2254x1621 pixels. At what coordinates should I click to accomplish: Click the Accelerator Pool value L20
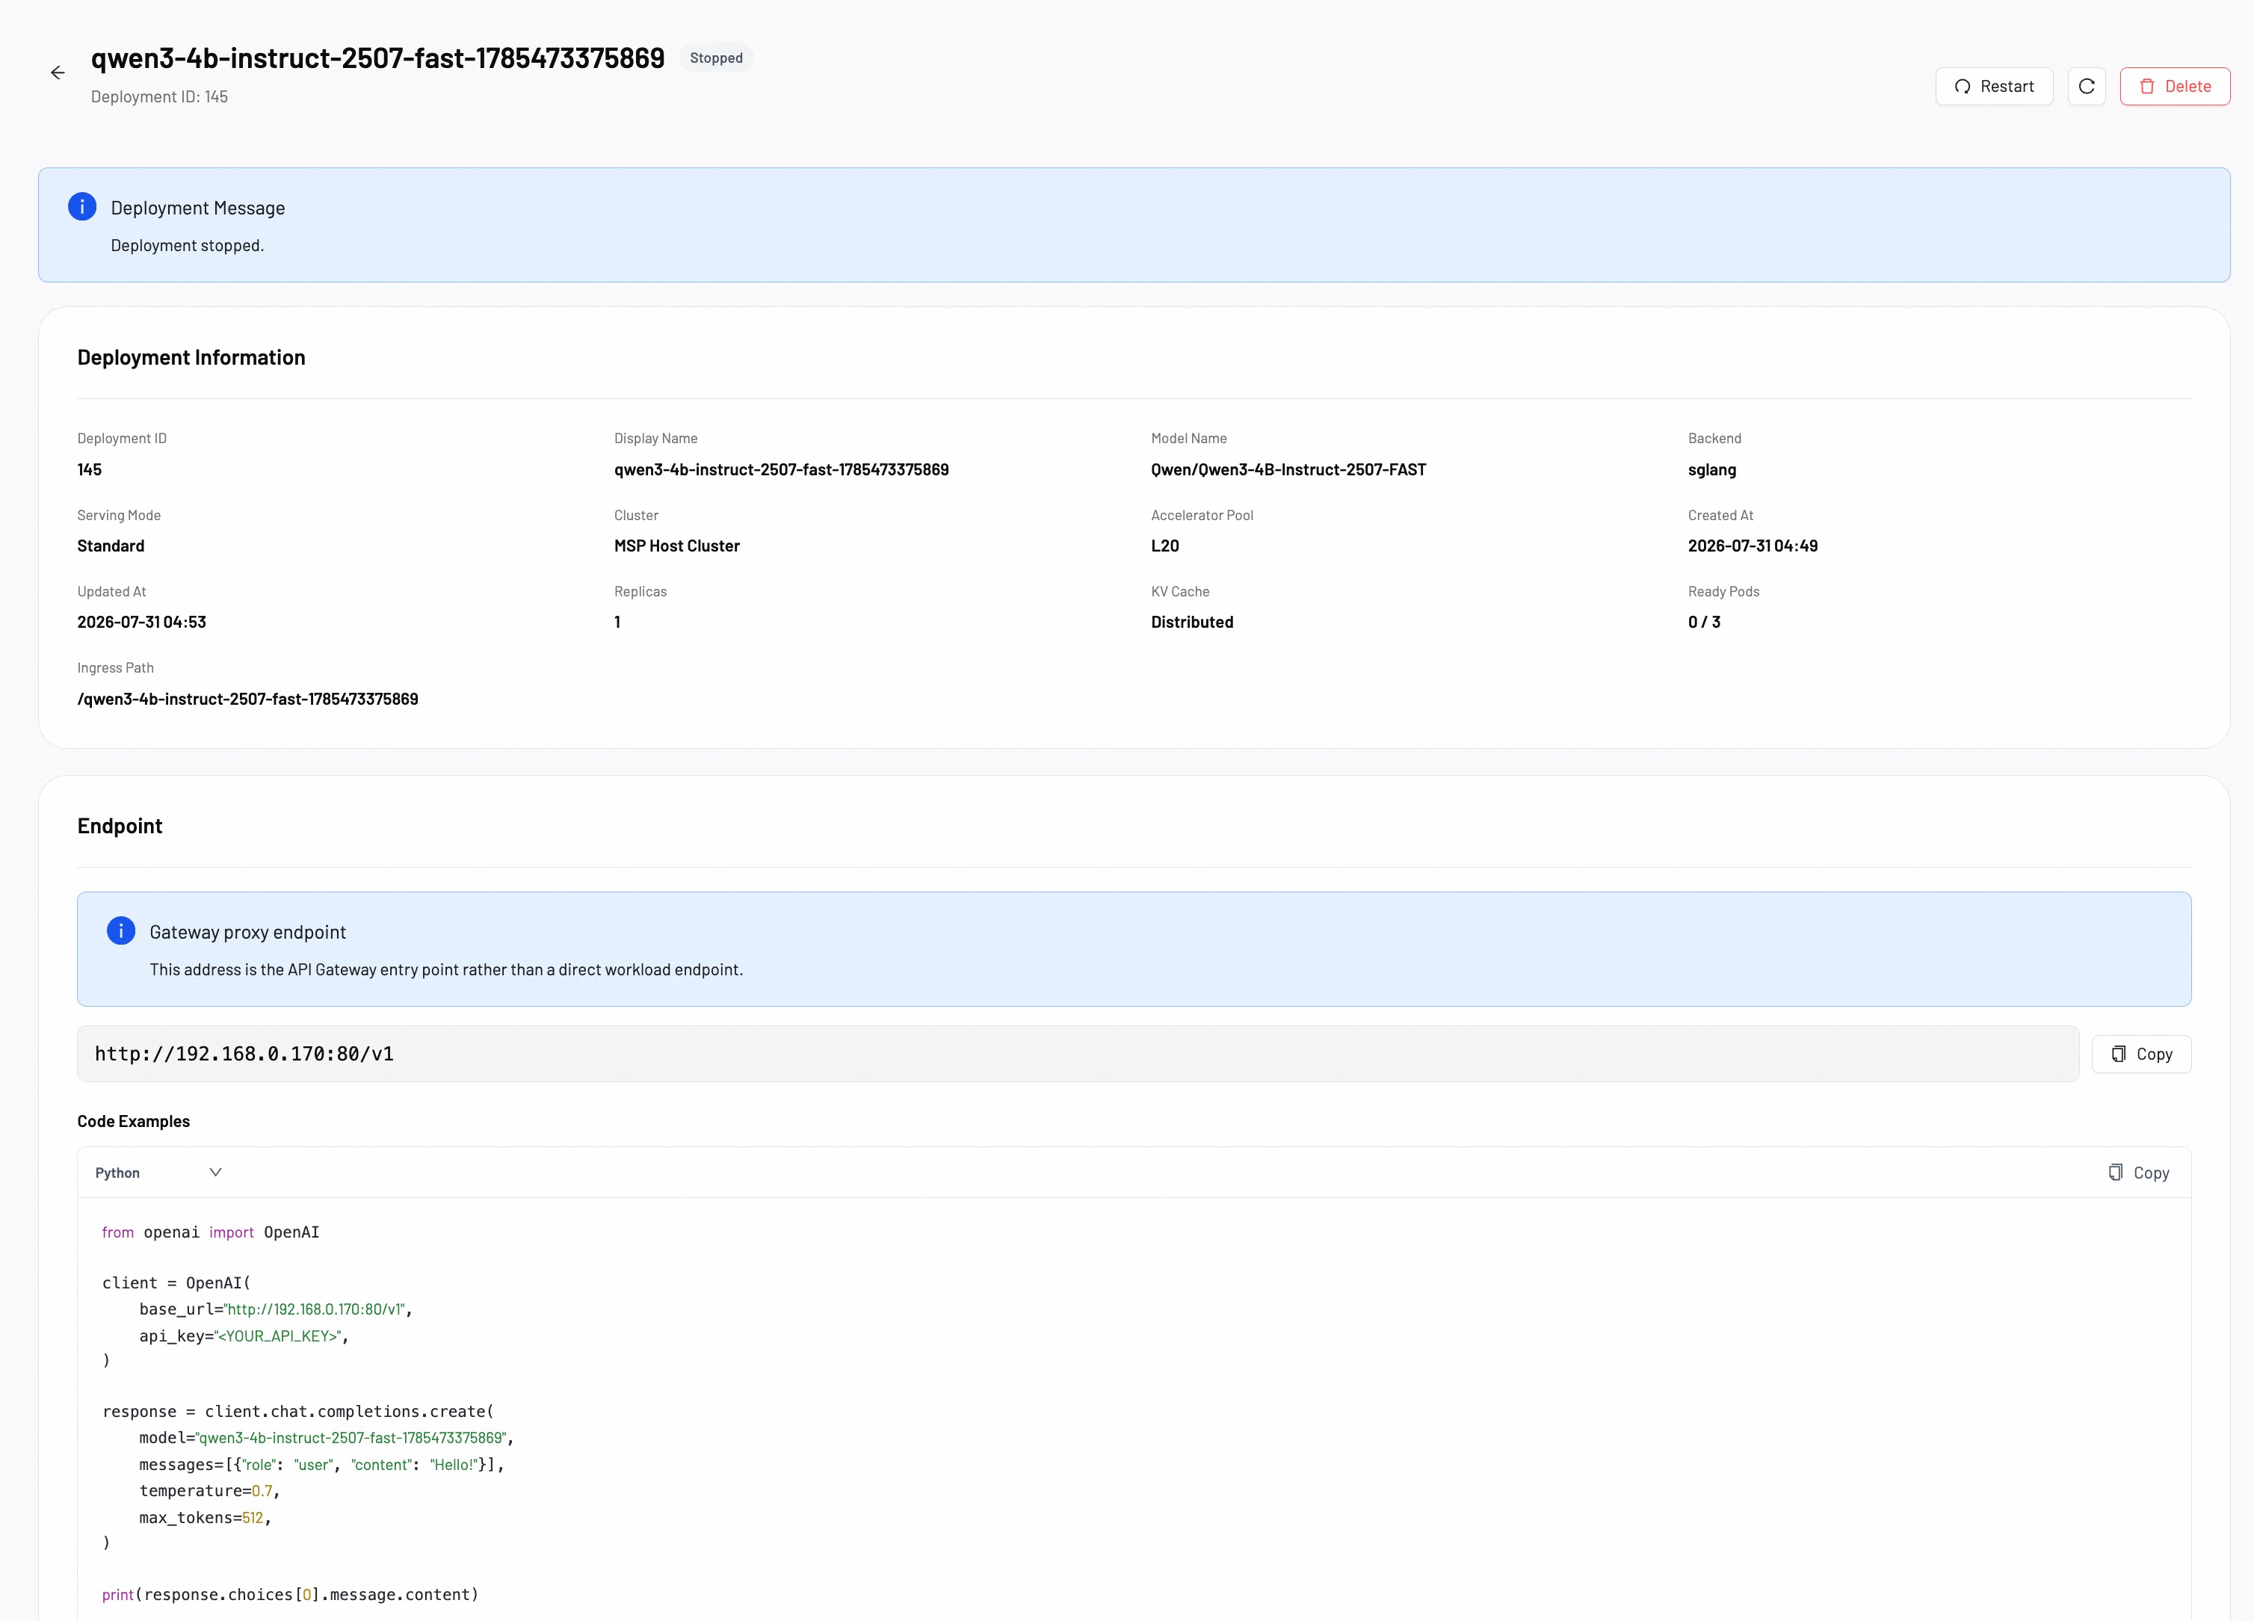point(1165,546)
